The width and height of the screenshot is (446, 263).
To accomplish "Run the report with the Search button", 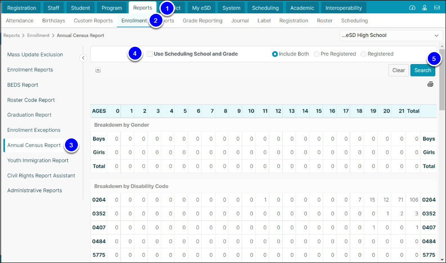I will pyautogui.click(x=423, y=70).
